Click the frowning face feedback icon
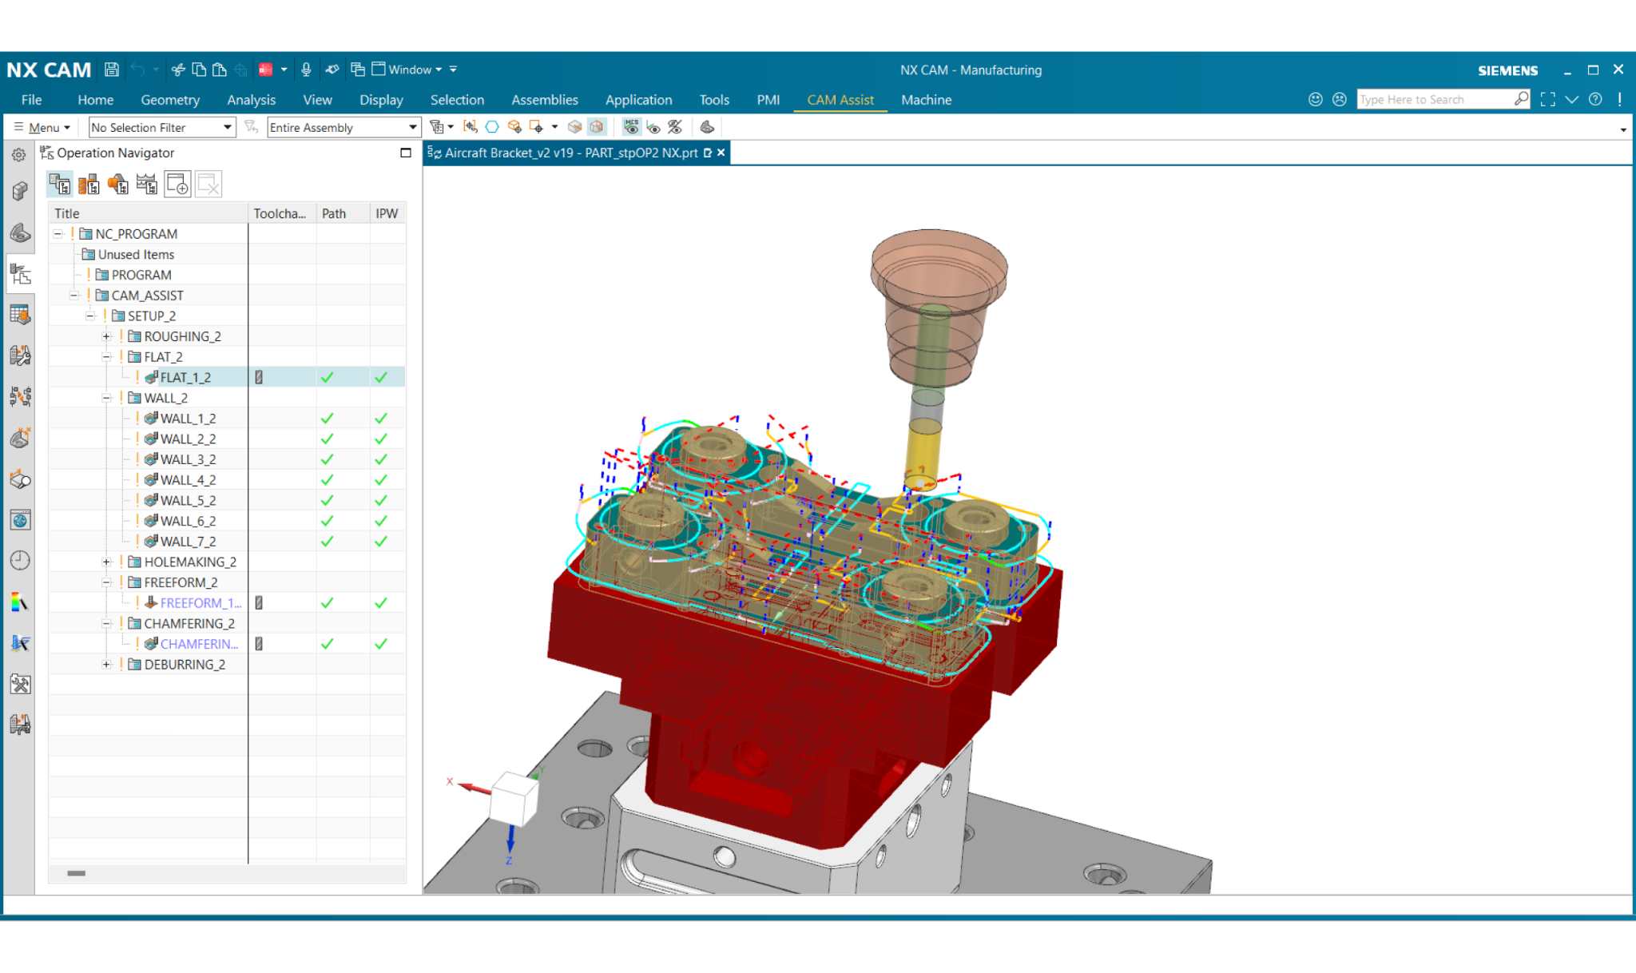1636x973 pixels. point(1340,99)
